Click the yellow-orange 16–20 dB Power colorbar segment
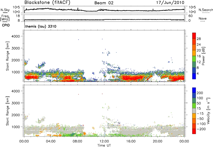The image size is (213, 147). click(194, 53)
